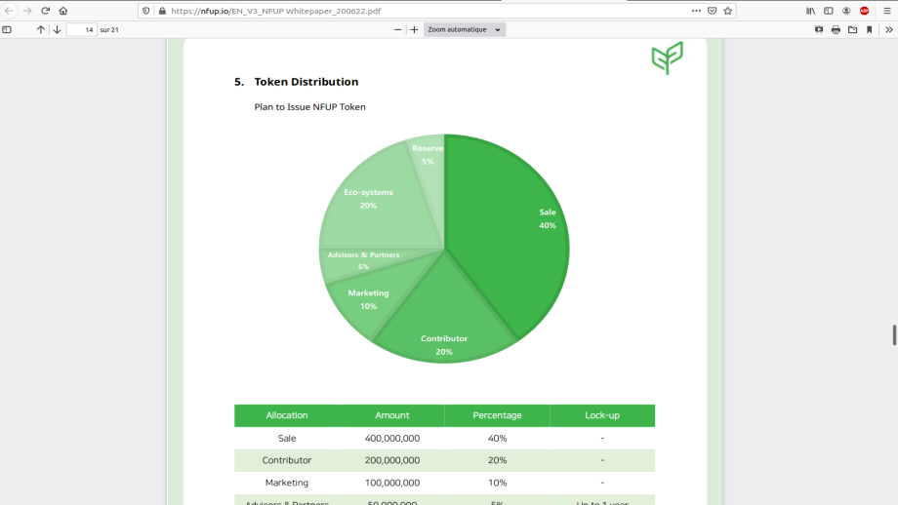Screen dimensions: 898x505
Task: Click the green leaf logo
Action: click(x=668, y=58)
